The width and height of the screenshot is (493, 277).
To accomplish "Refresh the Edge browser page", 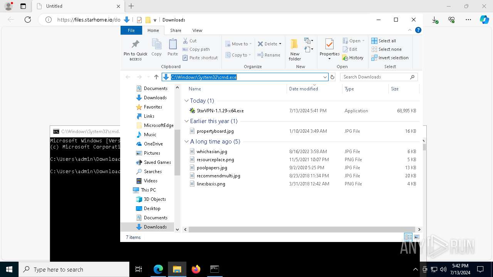I will [28, 20].
